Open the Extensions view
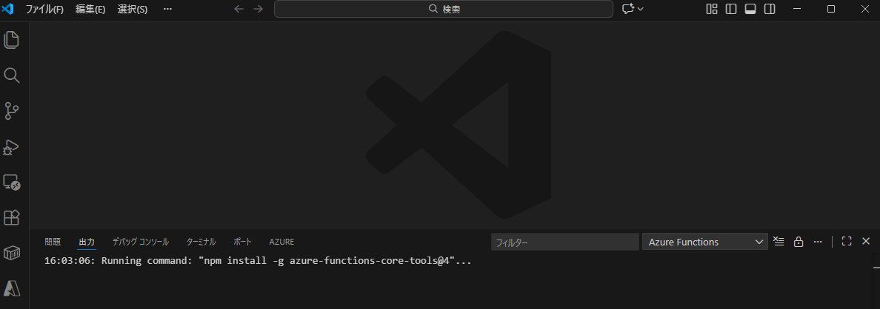 [12, 217]
